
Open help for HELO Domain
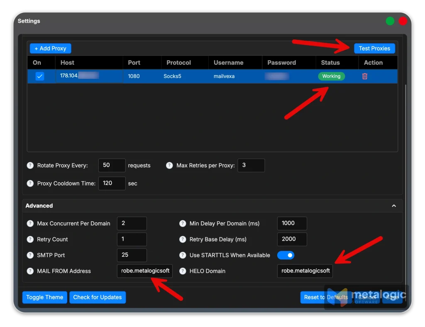(x=183, y=271)
